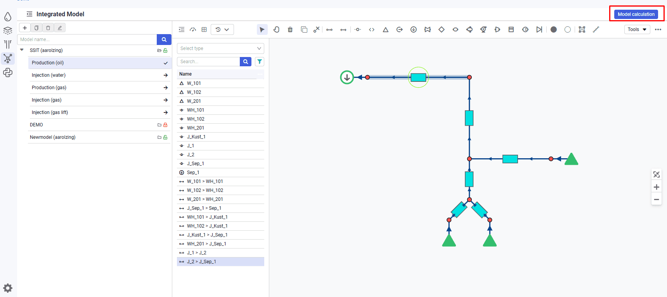667x297 pixels.
Task: Click the trash delete icon in canvas toolbar
Action: [x=290, y=29]
